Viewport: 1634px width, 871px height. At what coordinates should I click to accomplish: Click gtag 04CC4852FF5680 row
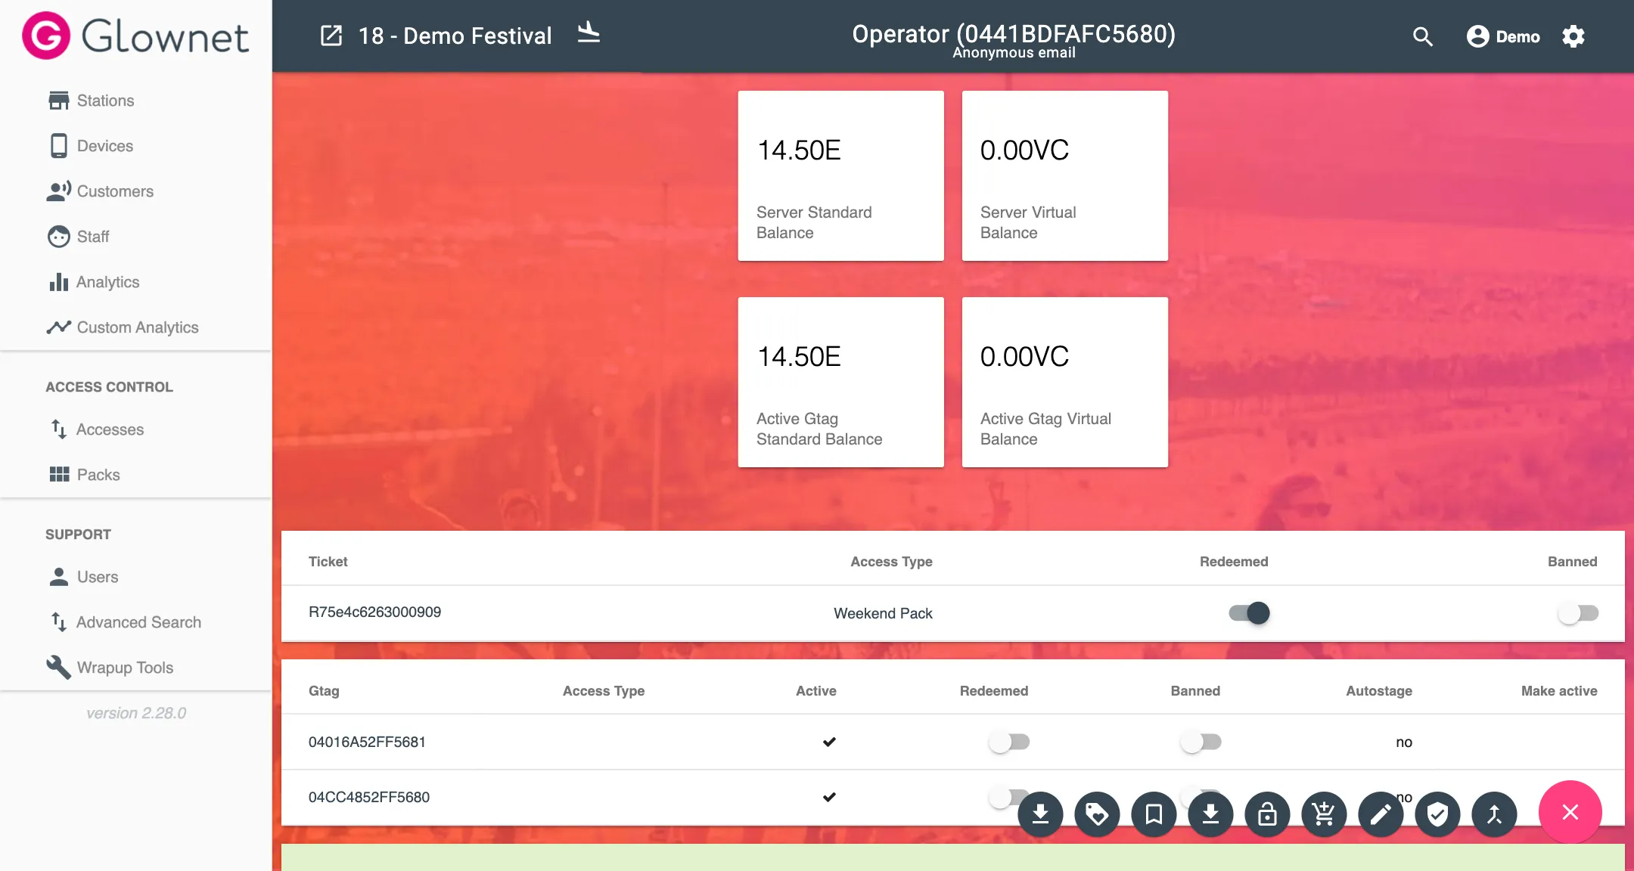tap(952, 797)
